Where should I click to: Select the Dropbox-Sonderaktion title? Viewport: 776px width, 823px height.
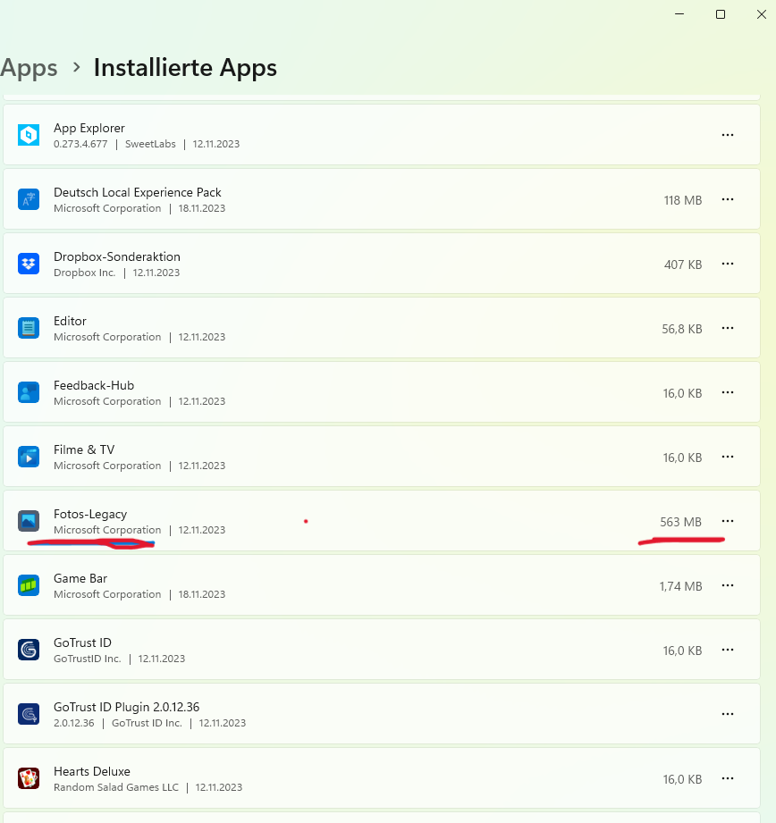coord(117,256)
